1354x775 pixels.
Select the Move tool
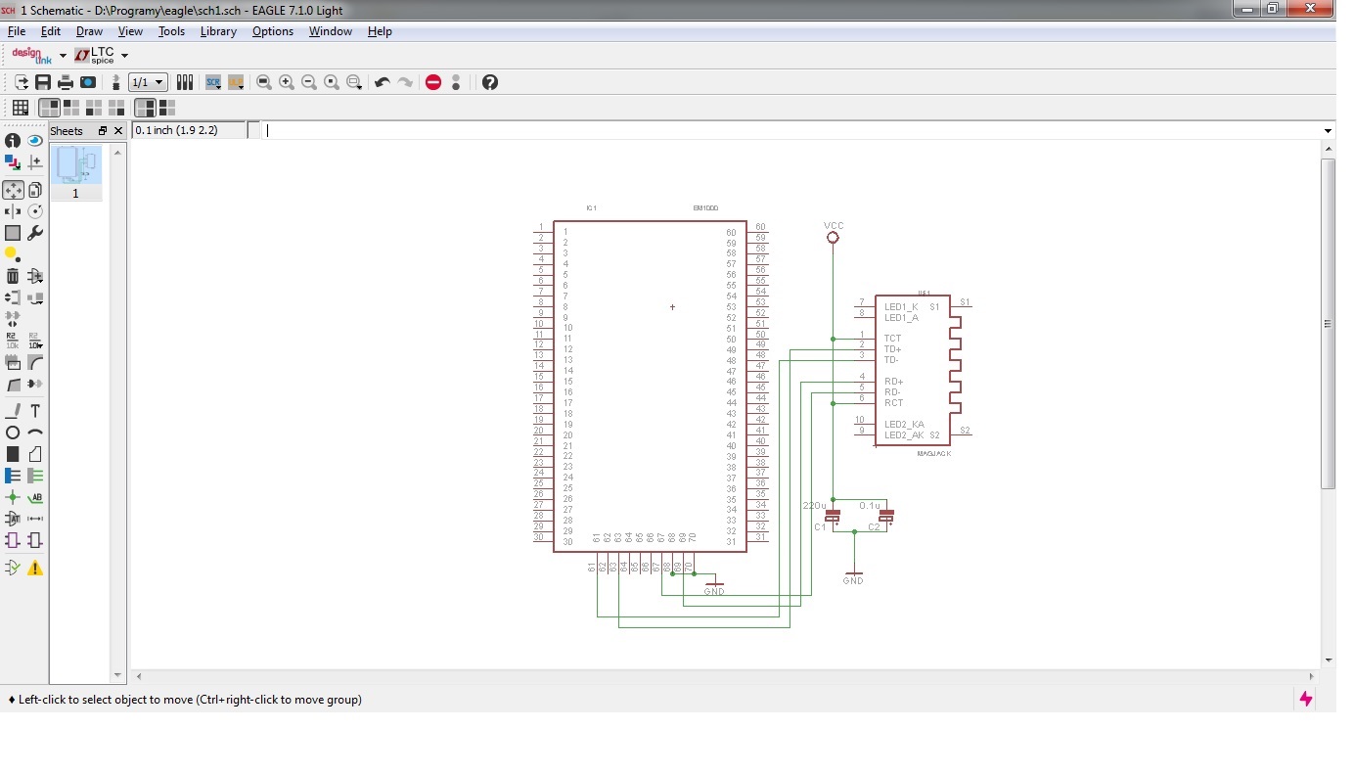point(13,190)
